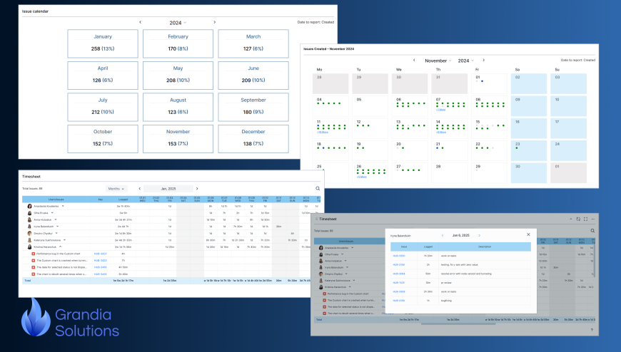The height and width of the screenshot is (352, 621).
Task: Click the 'Jan, 2025' date field in Timesheet
Action: tap(168, 189)
